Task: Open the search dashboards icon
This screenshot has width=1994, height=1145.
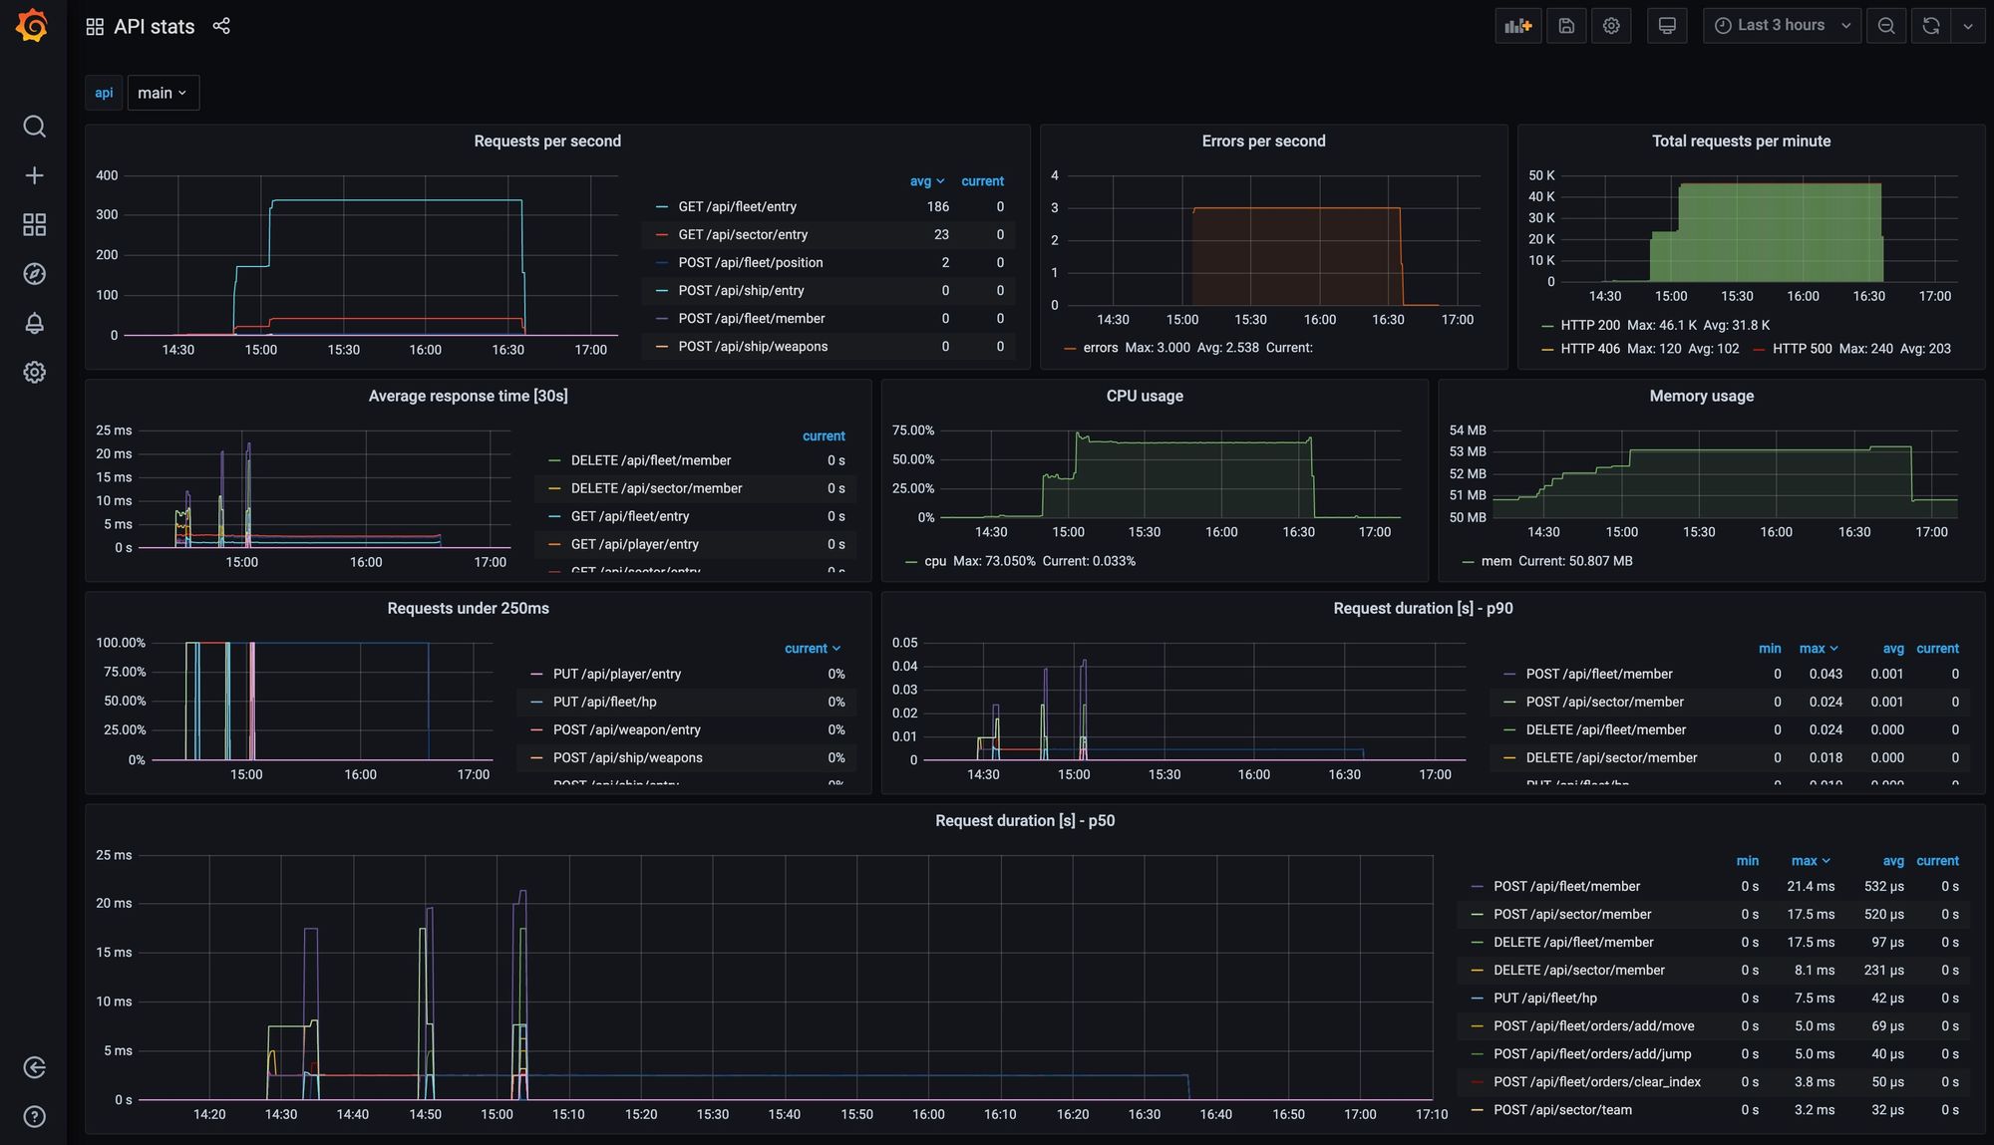Action: (34, 127)
